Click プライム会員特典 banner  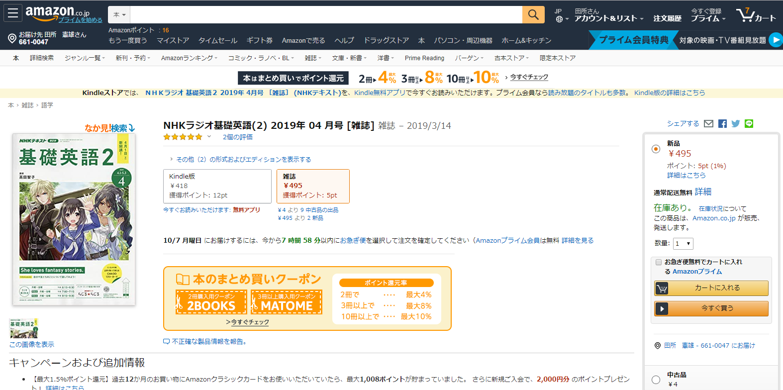click(x=633, y=40)
